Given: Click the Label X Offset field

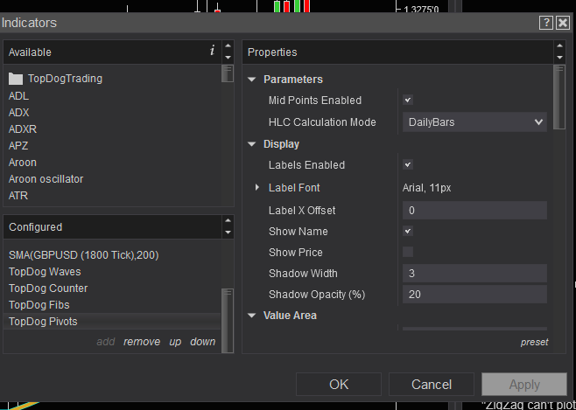Looking at the screenshot, I should point(474,210).
